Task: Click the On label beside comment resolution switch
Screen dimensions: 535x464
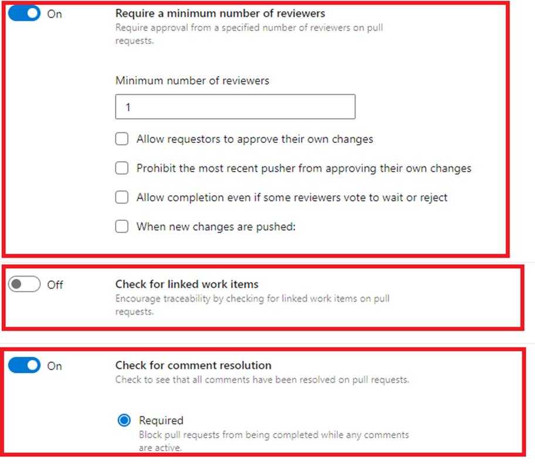Action: pos(55,366)
